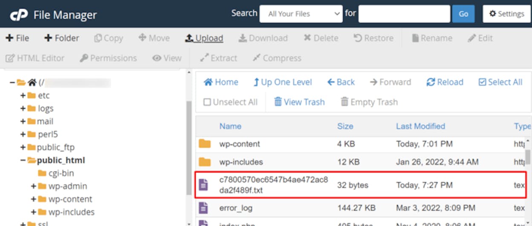532x226 pixels.
Task: Click the Copy toolbar item
Action: click(x=109, y=38)
